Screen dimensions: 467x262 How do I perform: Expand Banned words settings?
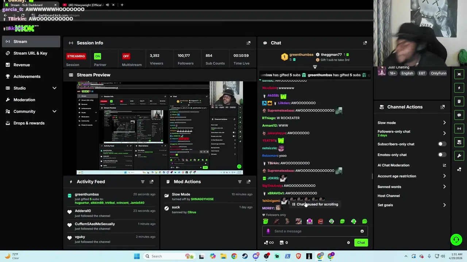444,187
